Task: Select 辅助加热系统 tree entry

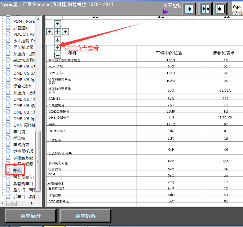Action: [x=24, y=60]
